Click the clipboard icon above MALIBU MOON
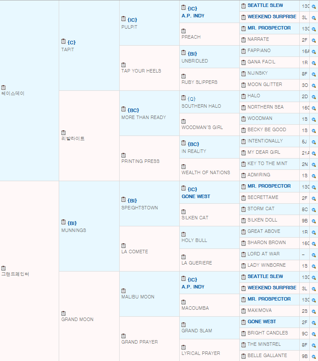 [x=124, y=291]
